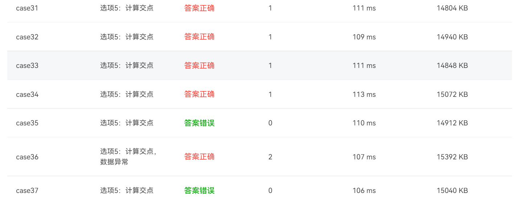Select the 111 ms runtime of case31
Viewport: 520px width, 202px height.
(x=364, y=8)
